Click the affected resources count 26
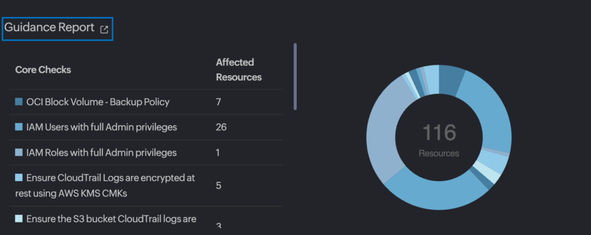Viewport: 591px width, 235px height. tap(221, 127)
